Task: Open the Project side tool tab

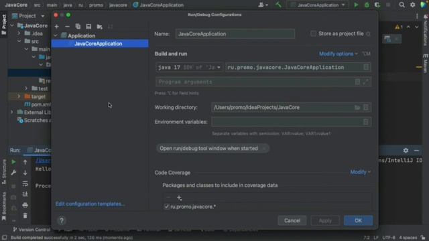Action: tap(4, 25)
